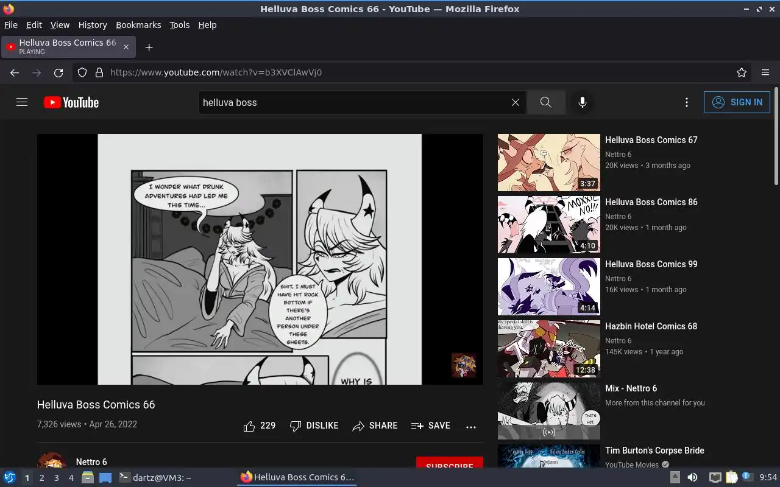Open Helluva Boss Comics 67 title link
Viewport: 780px width, 487px height.
(x=651, y=140)
